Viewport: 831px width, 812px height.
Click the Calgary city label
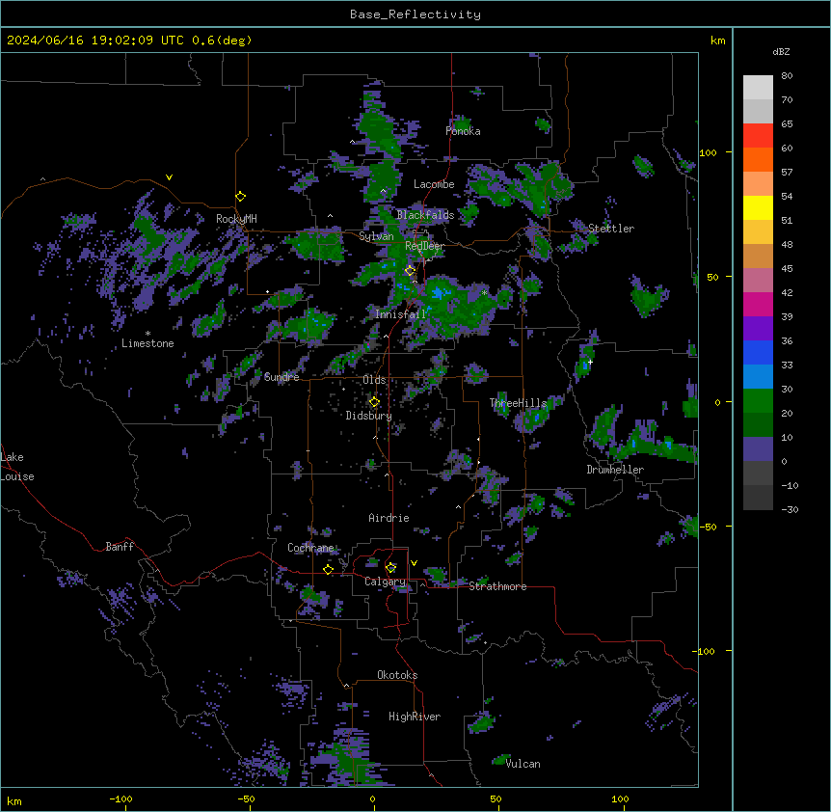pos(385,582)
